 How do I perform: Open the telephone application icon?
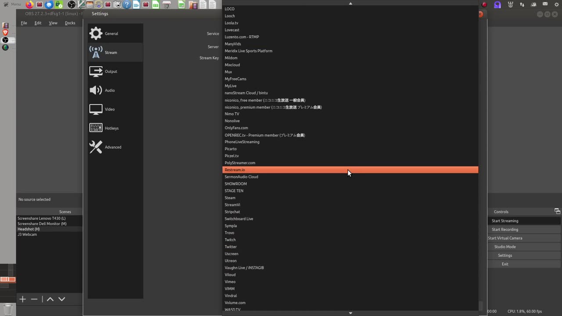(x=99, y=4)
